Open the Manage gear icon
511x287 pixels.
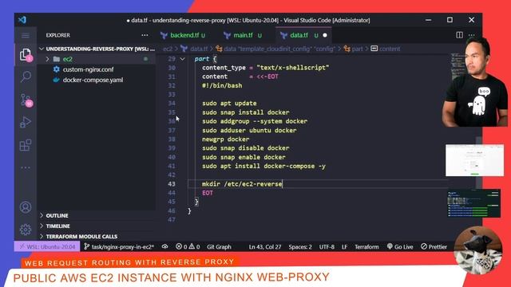pyautogui.click(x=26, y=230)
